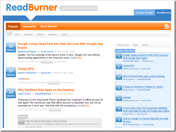Open sidebar Cheap GPS link

tap(129, 65)
